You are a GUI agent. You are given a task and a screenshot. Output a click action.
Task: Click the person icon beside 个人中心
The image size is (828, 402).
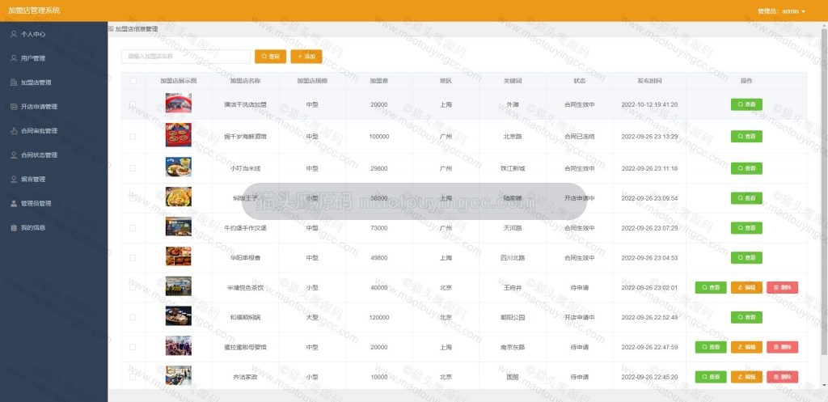tap(14, 34)
